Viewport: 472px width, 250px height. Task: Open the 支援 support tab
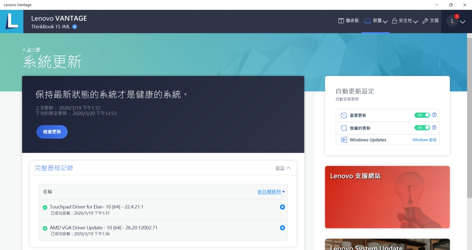[430, 21]
